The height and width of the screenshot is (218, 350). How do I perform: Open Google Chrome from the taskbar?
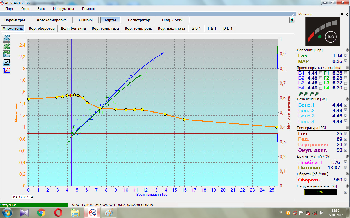click(41, 212)
